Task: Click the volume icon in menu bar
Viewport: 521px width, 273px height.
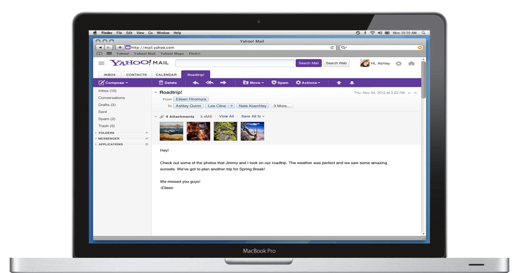Action: click(379, 33)
